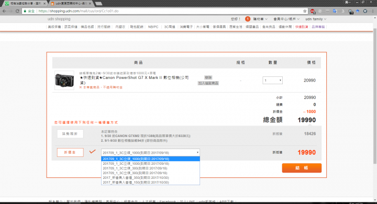
Task: Click the page vertical scrollbar
Action: pos(375,96)
